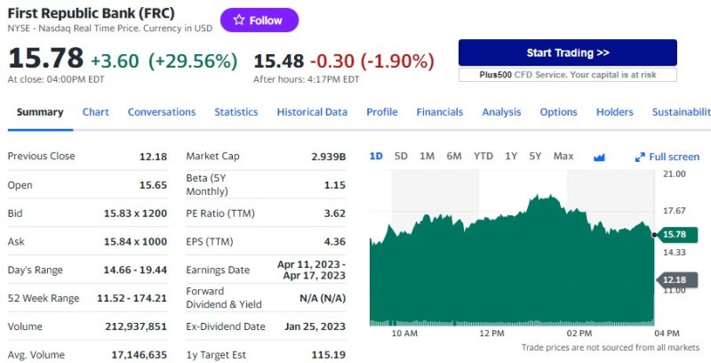The image size is (711, 363).
Task: Expand chart to Full screen
Action: click(667, 157)
